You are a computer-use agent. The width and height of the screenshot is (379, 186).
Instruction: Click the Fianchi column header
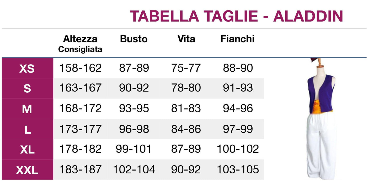(x=237, y=39)
